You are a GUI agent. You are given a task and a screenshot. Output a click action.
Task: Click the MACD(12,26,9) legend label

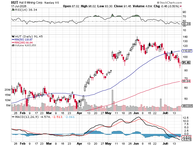click(x=27, y=117)
